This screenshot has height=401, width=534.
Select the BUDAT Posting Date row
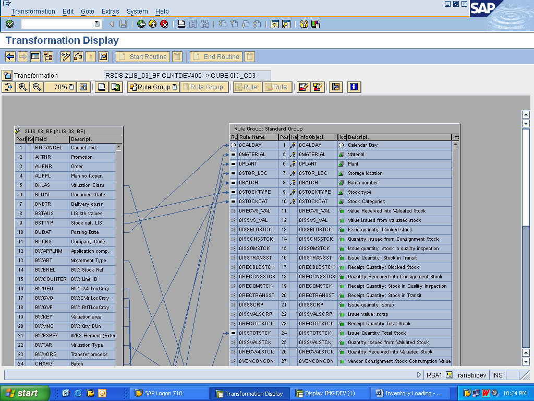tap(65, 232)
